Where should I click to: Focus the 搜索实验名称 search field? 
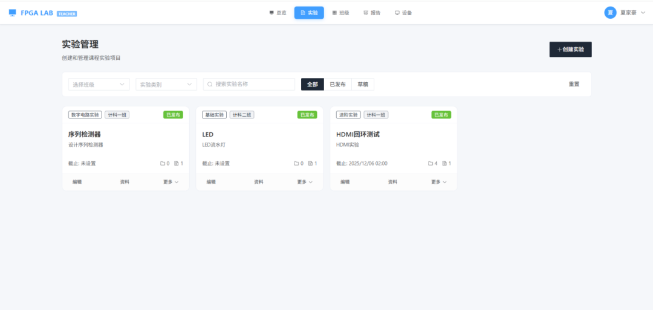pos(254,85)
